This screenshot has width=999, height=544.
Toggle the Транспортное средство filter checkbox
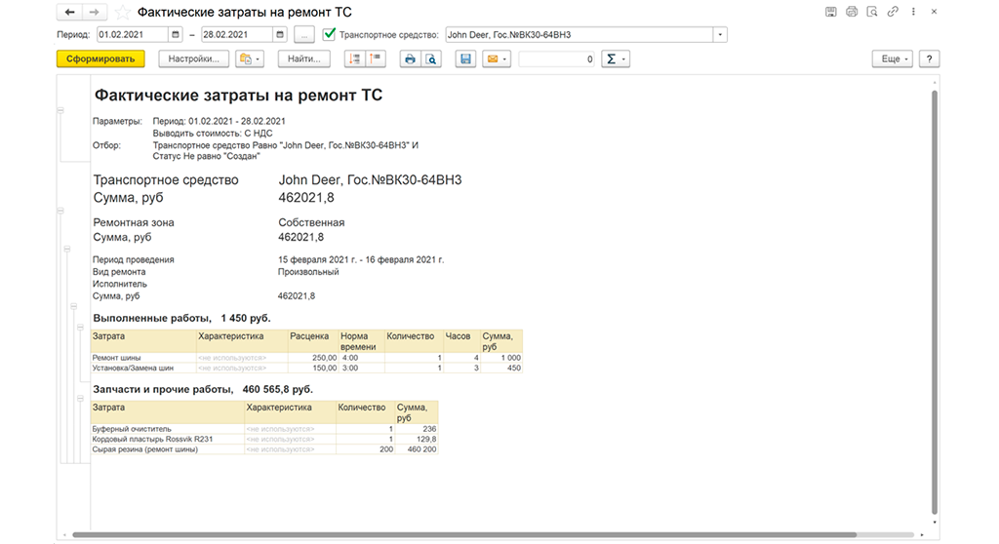tap(329, 34)
